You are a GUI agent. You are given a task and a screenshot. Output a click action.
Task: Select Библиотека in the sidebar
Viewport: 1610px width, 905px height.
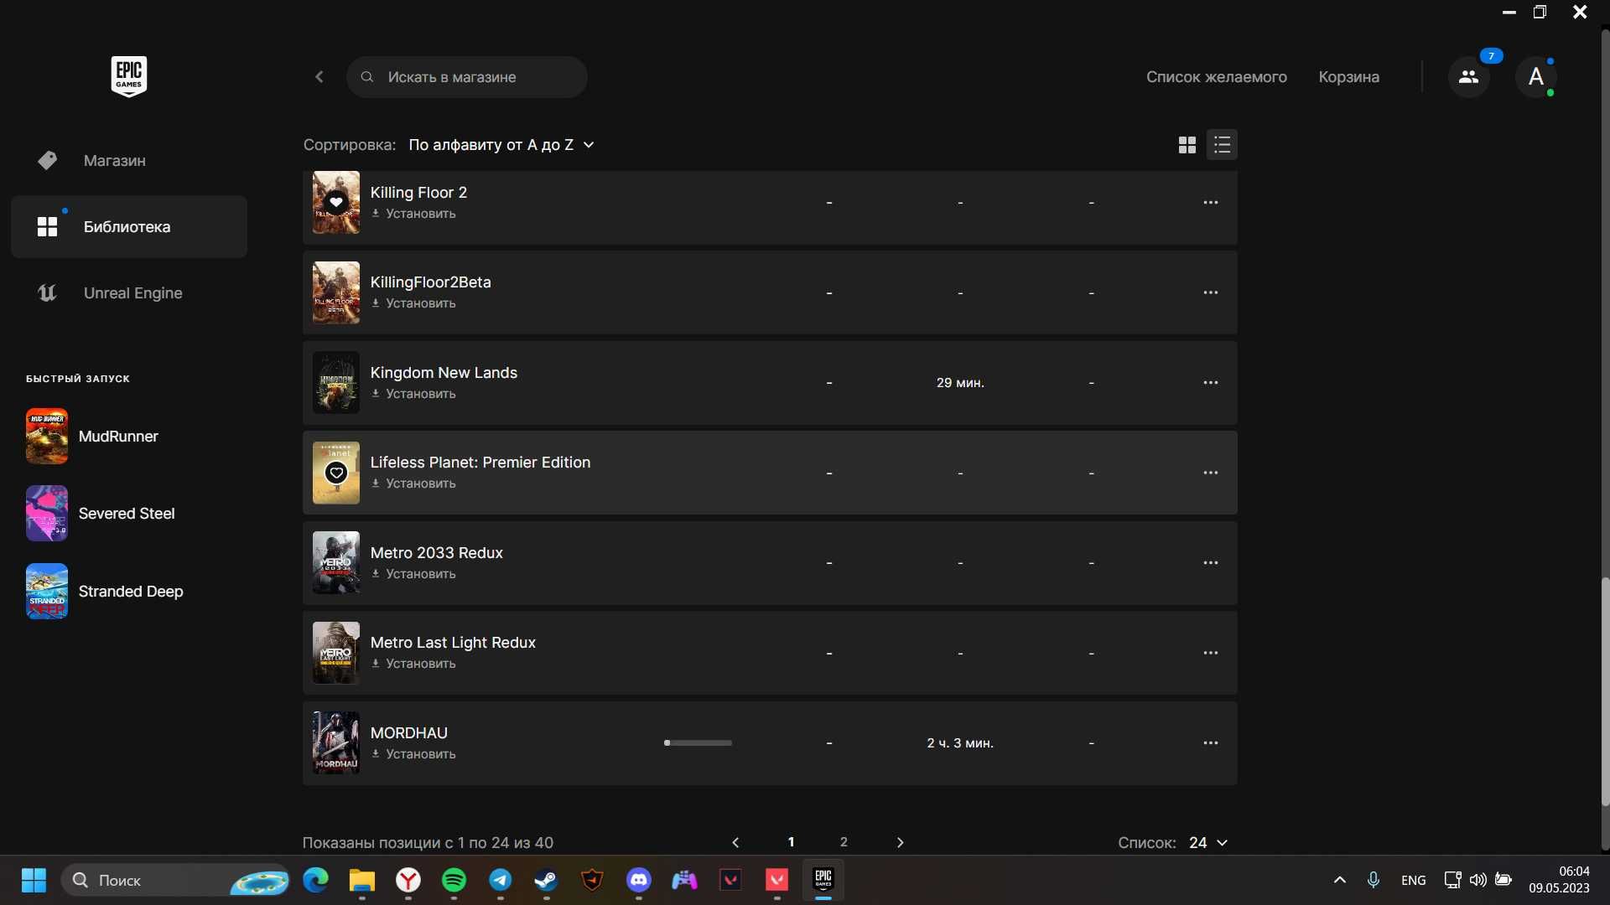(x=129, y=226)
